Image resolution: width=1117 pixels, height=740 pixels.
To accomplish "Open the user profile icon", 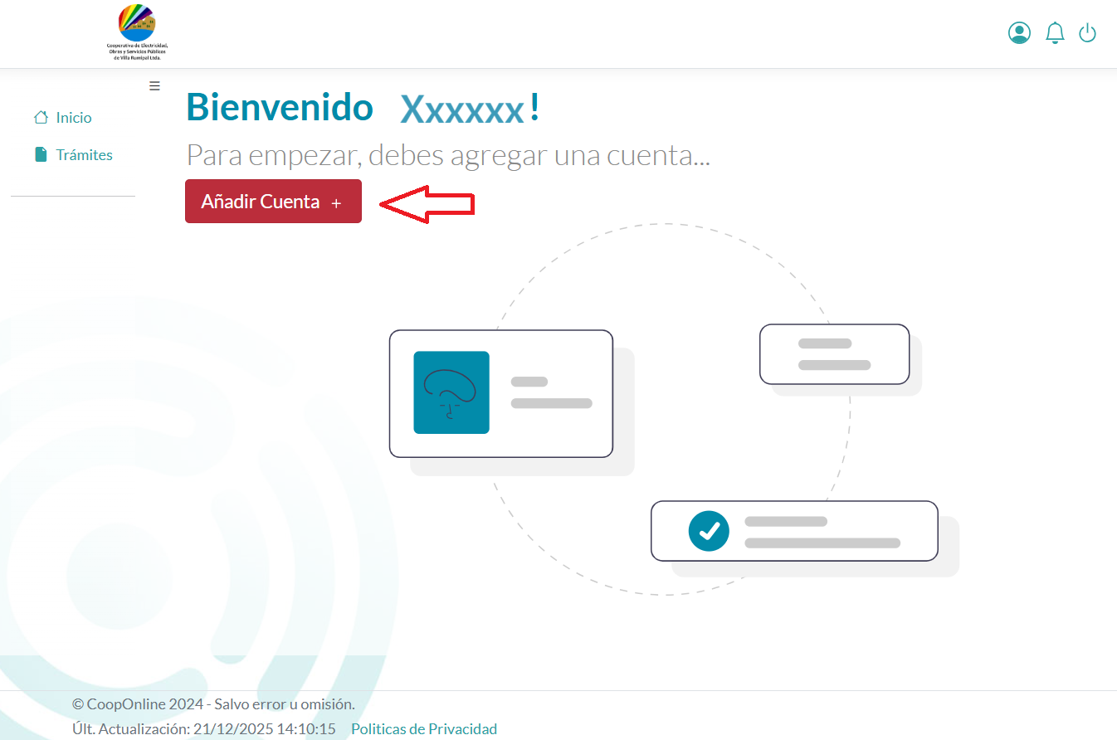I will 1019,33.
